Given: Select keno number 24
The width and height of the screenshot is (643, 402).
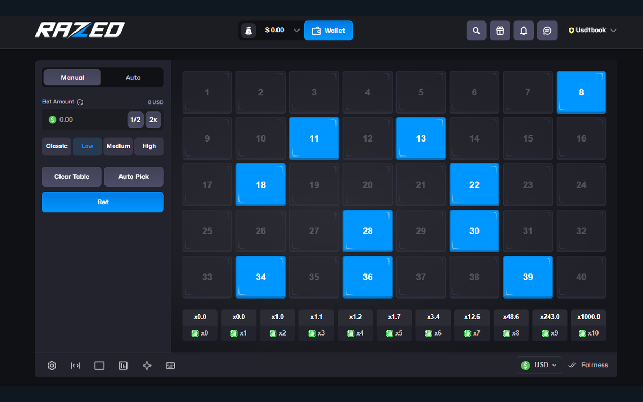Looking at the screenshot, I should coord(581,185).
